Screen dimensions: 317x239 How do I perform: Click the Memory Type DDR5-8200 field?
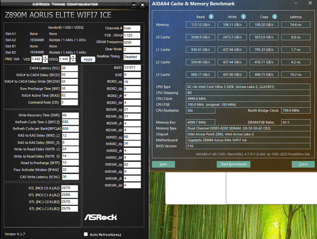248,128
